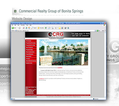Screen dimensions: 119x106
Task: Click the Home icon in toolbar
Action: (x=29, y=28)
